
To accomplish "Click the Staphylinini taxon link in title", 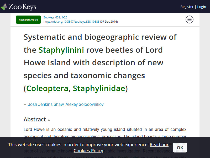I will (61, 50).
